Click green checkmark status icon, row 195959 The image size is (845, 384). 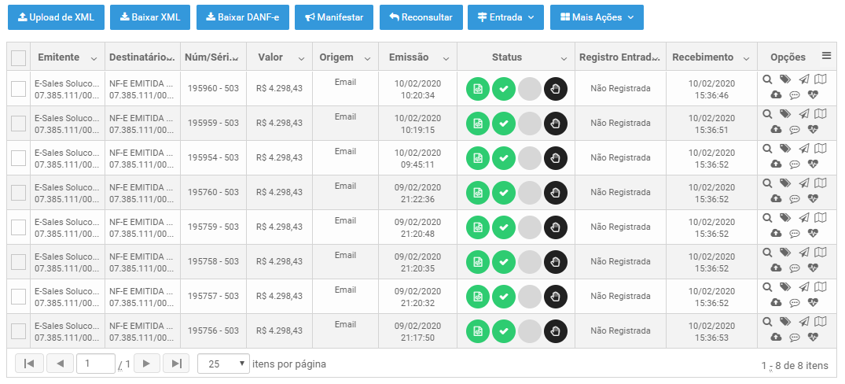click(504, 124)
